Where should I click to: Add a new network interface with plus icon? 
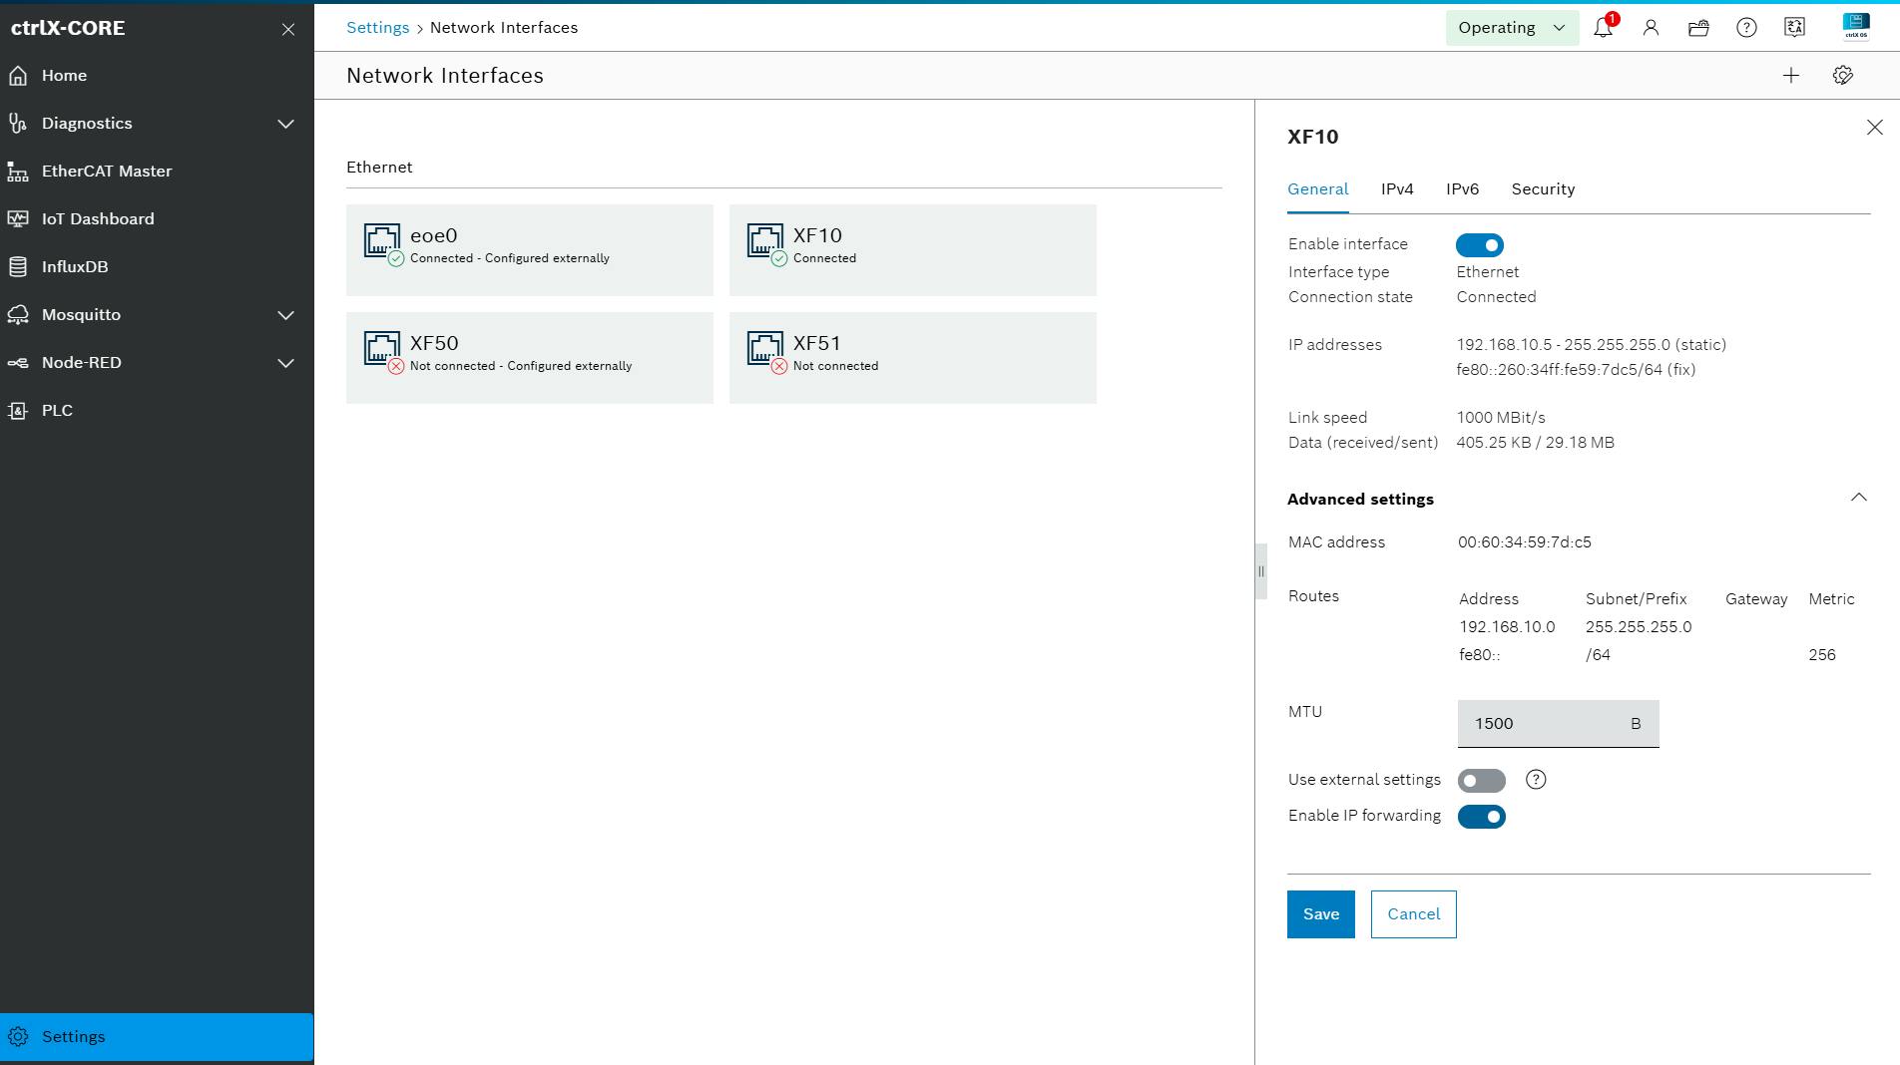[x=1791, y=76]
